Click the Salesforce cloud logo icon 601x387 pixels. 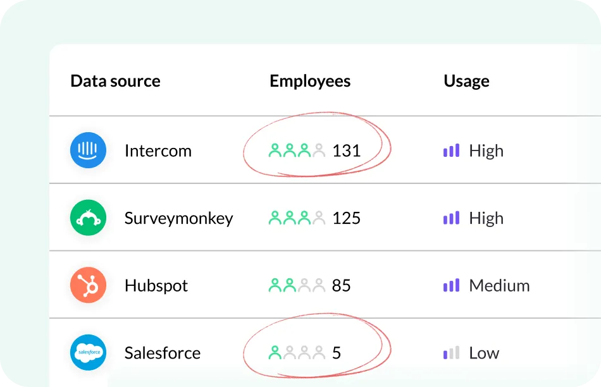tap(88, 352)
